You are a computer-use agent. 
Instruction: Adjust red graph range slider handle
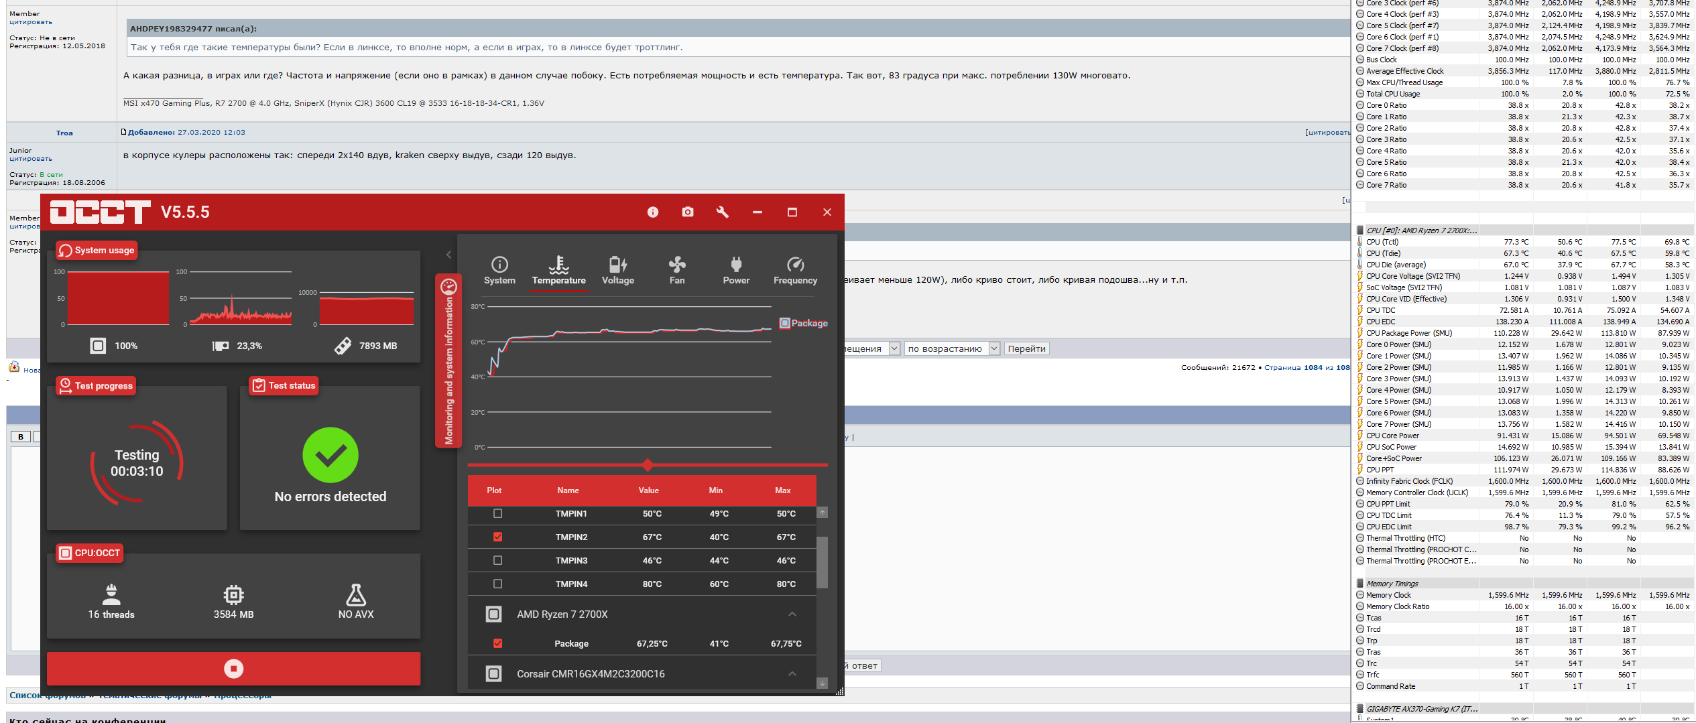pyautogui.click(x=647, y=464)
